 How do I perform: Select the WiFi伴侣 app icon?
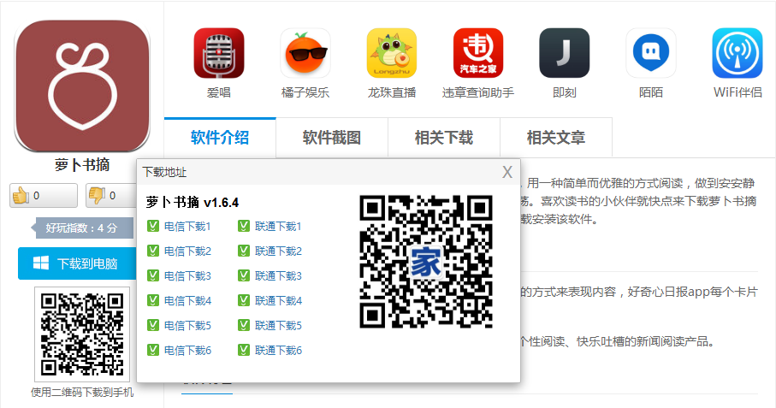point(737,53)
